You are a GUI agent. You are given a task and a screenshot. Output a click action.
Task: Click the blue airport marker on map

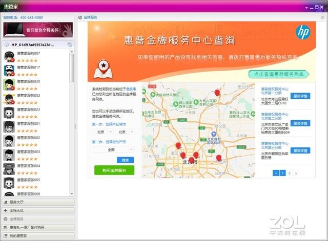coord(214,134)
